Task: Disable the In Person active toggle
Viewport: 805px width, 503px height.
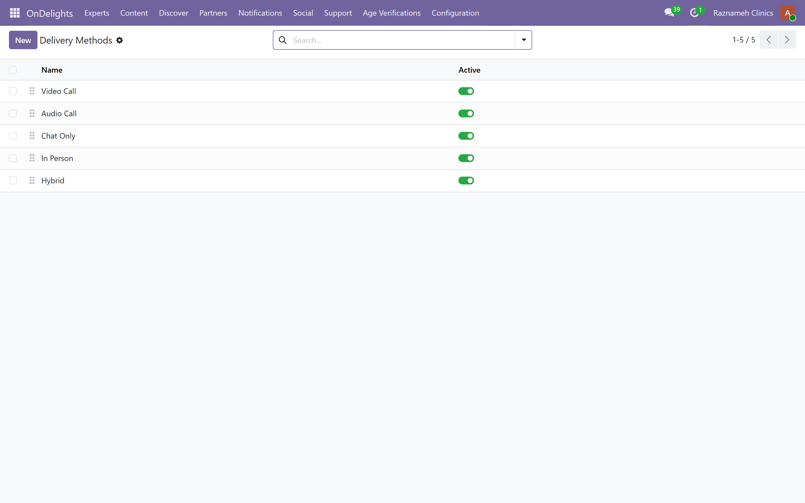Action: (466, 158)
